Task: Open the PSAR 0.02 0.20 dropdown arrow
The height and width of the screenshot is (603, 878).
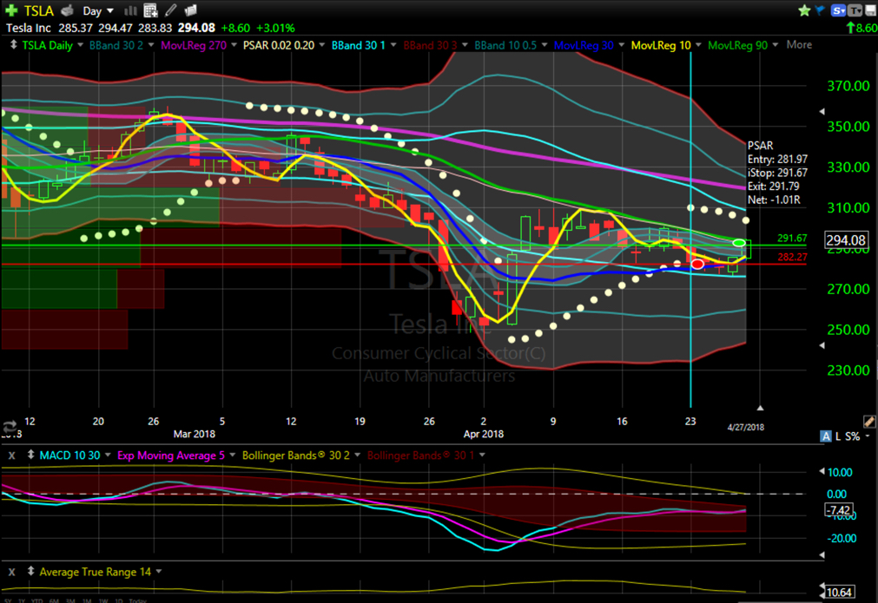Action: (x=322, y=45)
